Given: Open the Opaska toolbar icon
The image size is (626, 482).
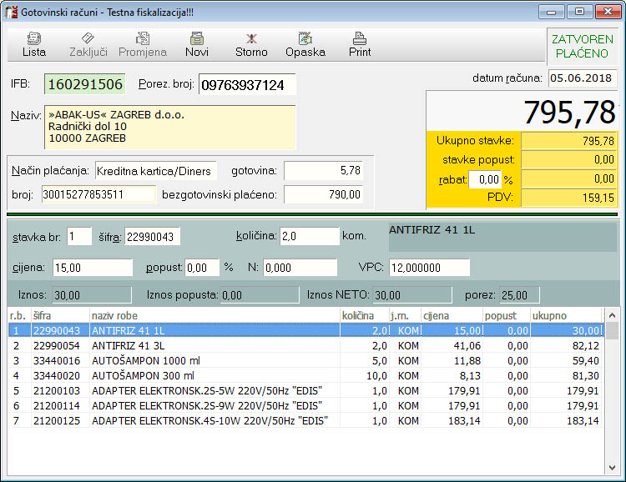Looking at the screenshot, I should [x=305, y=44].
